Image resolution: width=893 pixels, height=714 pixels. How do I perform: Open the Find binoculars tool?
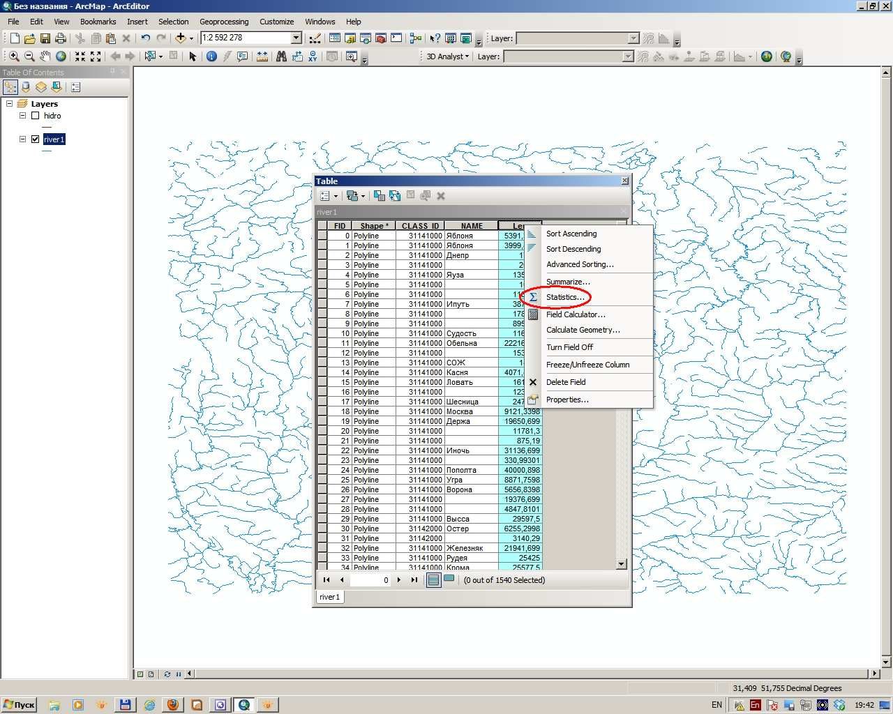coord(281,56)
